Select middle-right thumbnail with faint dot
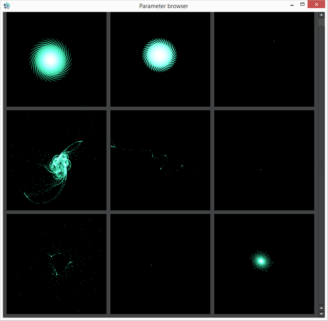The width and height of the screenshot is (328, 321). [x=264, y=160]
